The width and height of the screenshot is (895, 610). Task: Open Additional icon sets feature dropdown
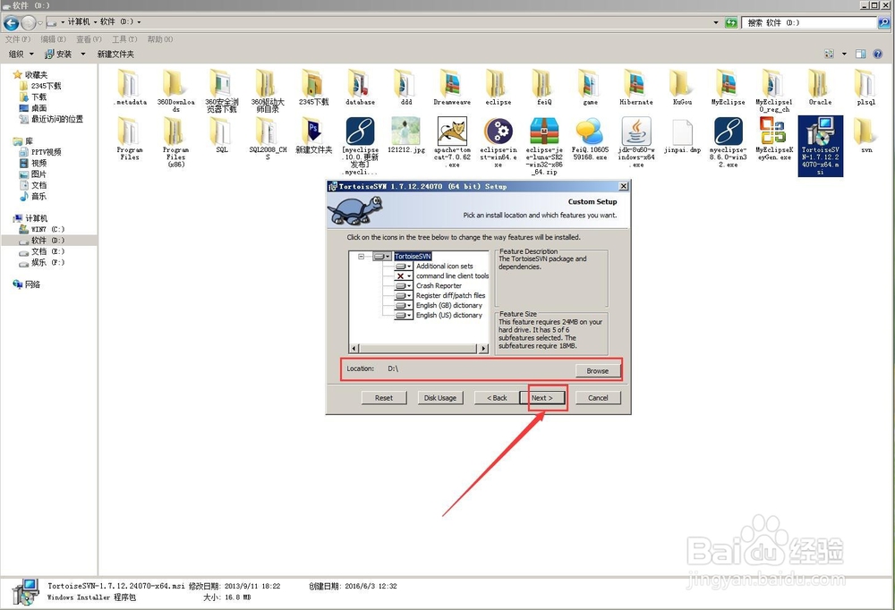(x=404, y=266)
